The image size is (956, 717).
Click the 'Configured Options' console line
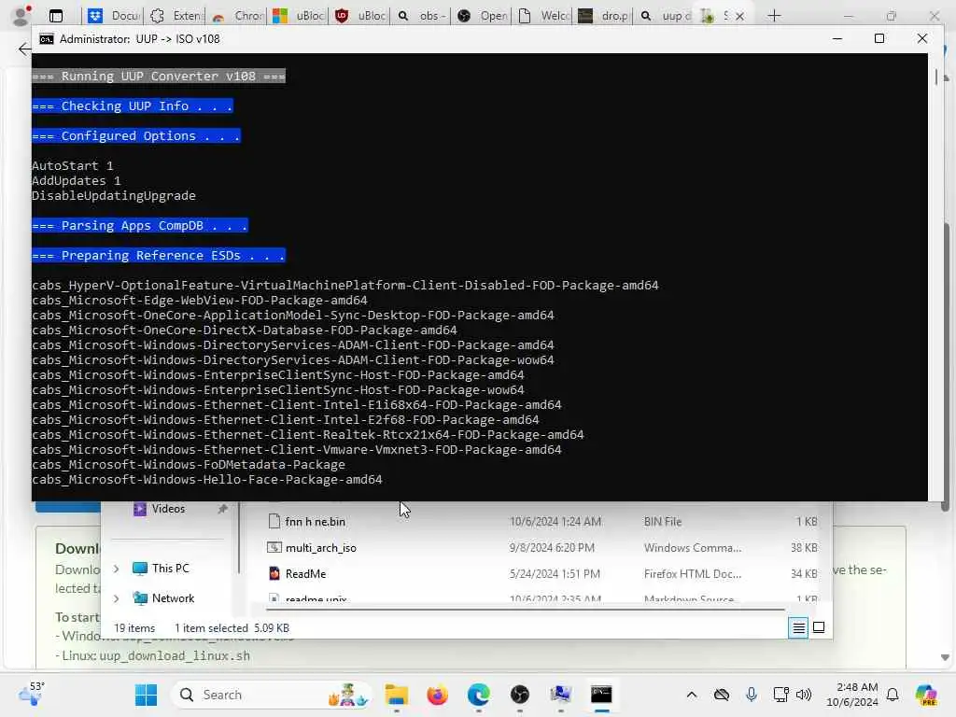click(x=136, y=136)
